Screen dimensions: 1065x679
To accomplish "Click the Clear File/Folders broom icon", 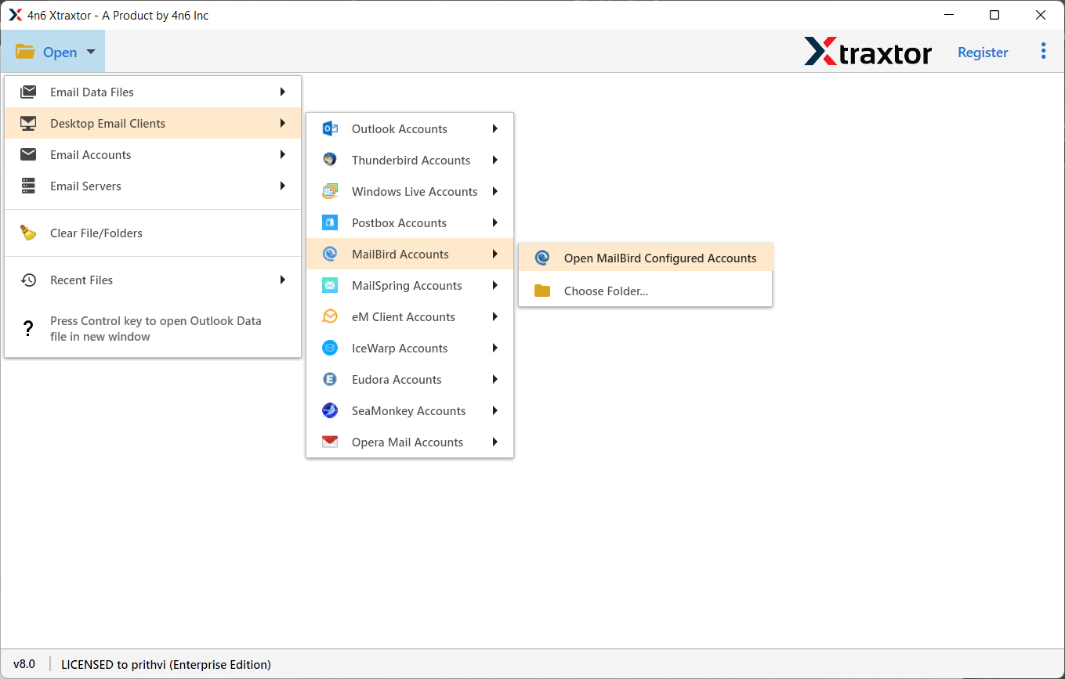I will 28,233.
